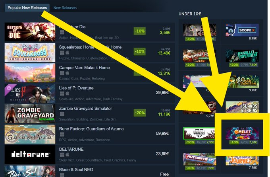Select the Popular New Releases tab

pos(27,8)
